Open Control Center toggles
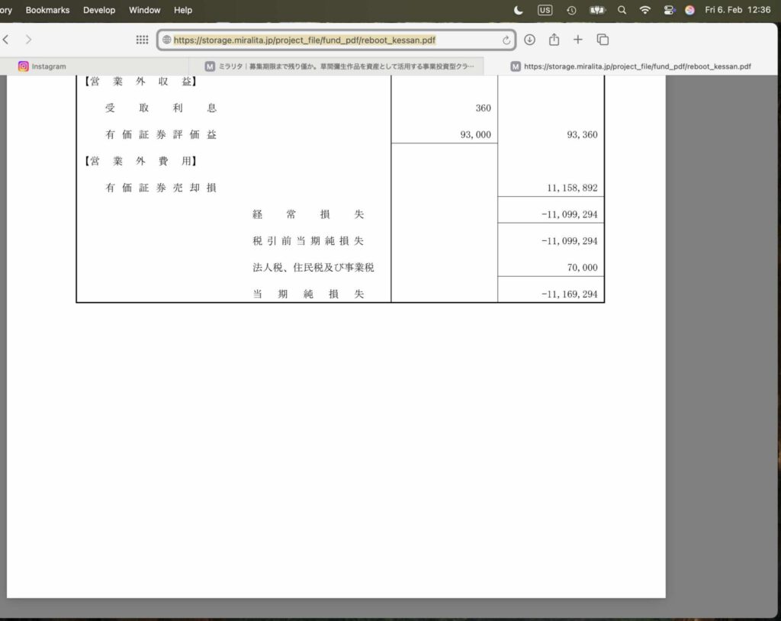This screenshot has width=781, height=621. point(669,10)
